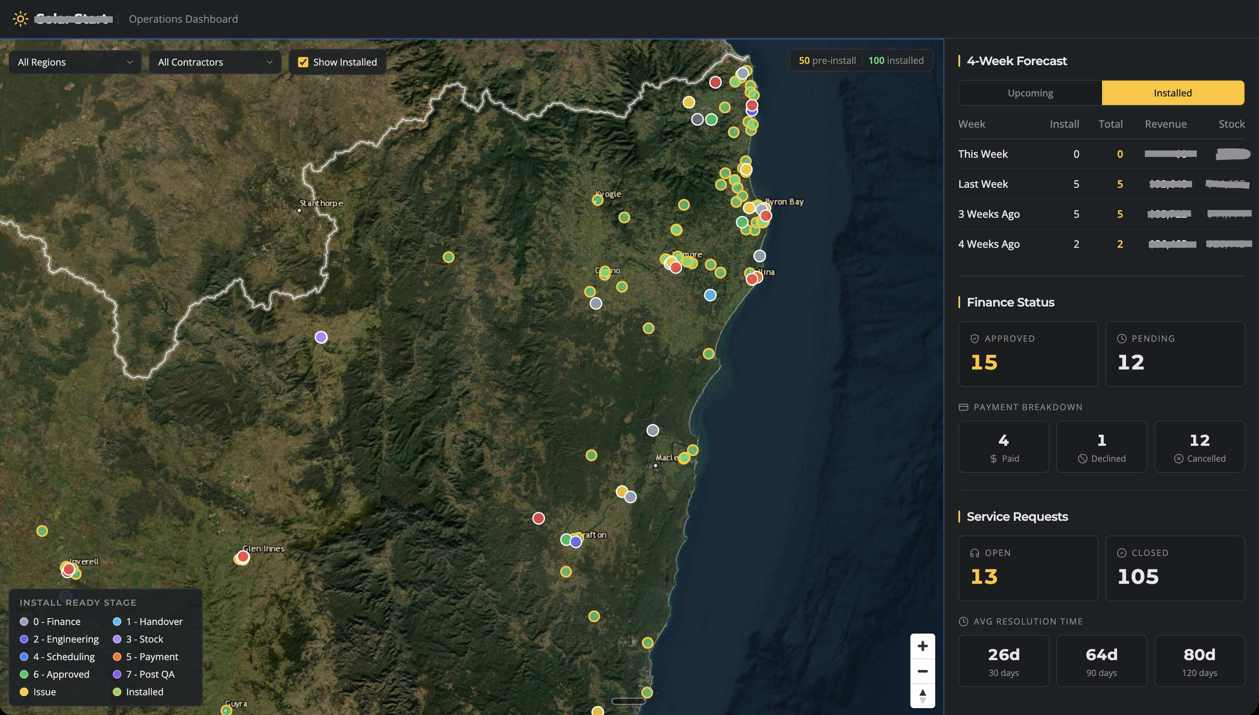
Task: Click the 90 days resolution card
Action: point(1101,661)
